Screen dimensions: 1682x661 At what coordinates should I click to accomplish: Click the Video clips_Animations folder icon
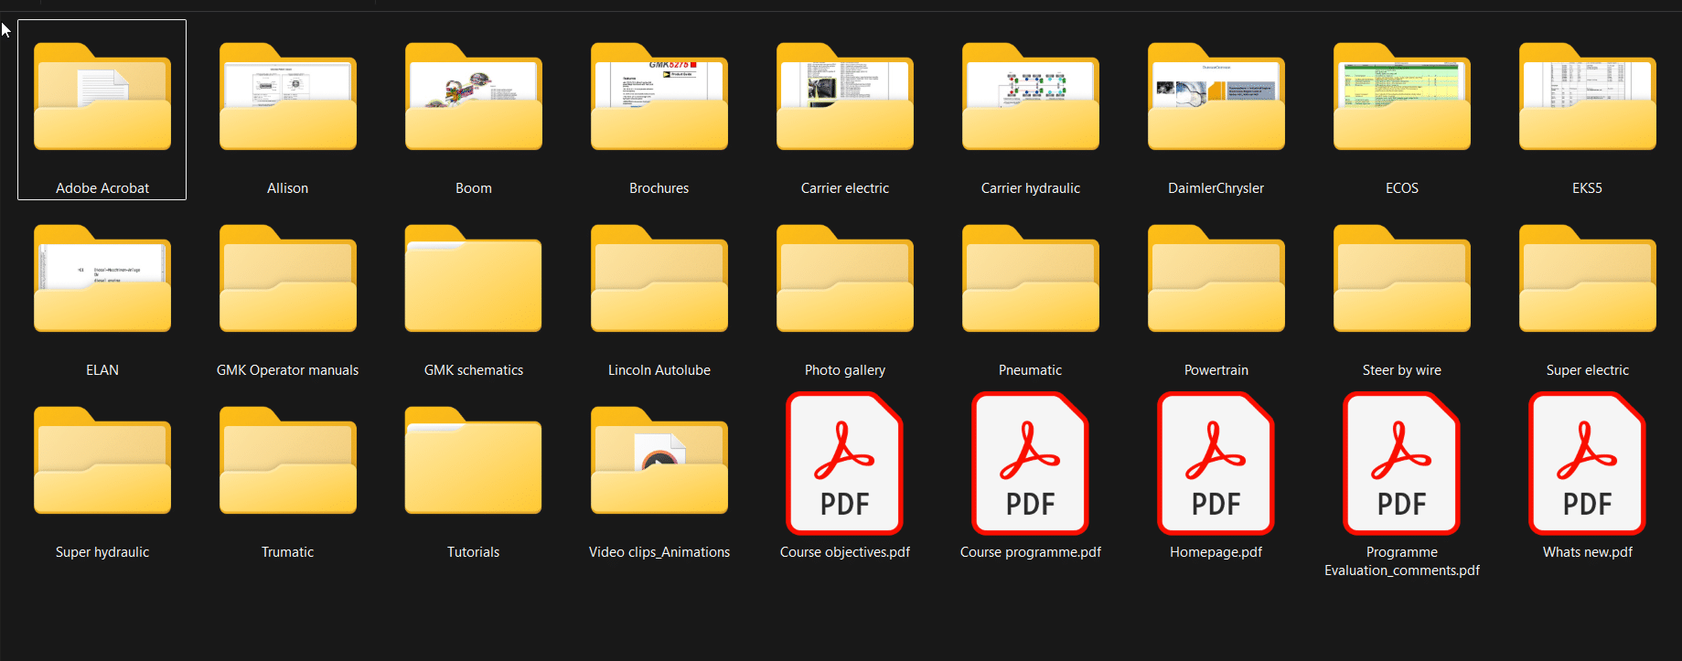(x=659, y=460)
